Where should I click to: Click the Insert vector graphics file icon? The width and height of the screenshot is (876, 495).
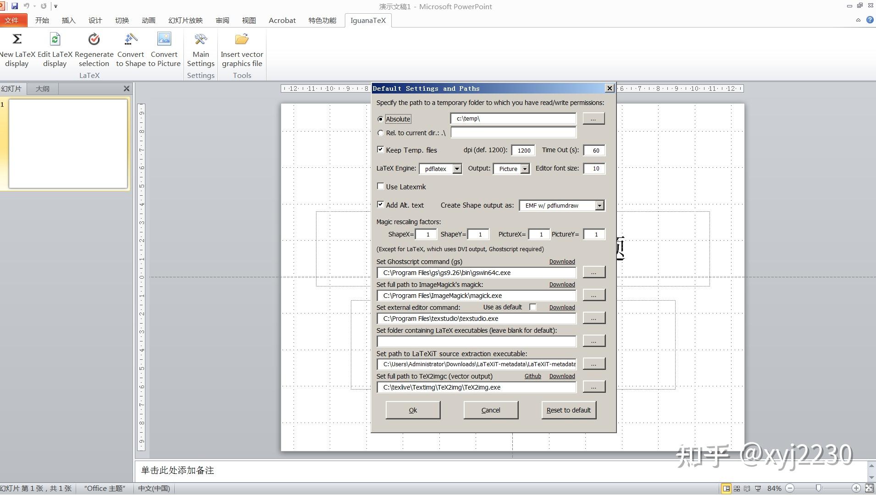tap(242, 39)
